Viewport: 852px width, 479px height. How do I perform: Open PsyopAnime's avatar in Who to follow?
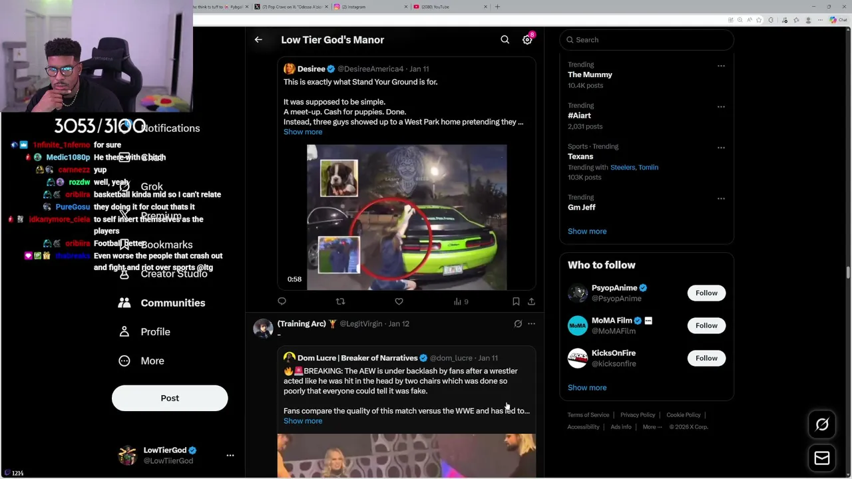point(578,293)
